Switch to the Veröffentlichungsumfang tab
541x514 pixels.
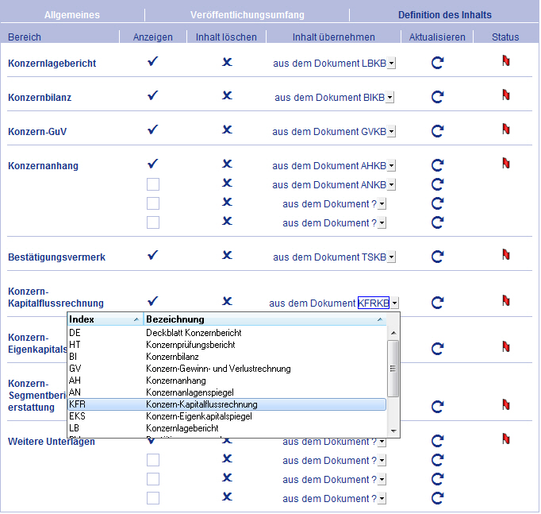(247, 15)
